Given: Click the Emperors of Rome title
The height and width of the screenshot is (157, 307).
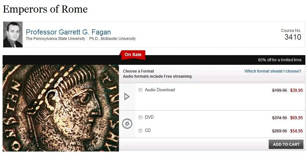Looking at the screenshot, I should point(45,9).
